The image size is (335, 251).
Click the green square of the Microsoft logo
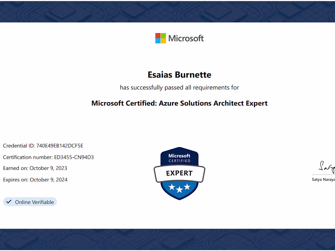[163, 35]
